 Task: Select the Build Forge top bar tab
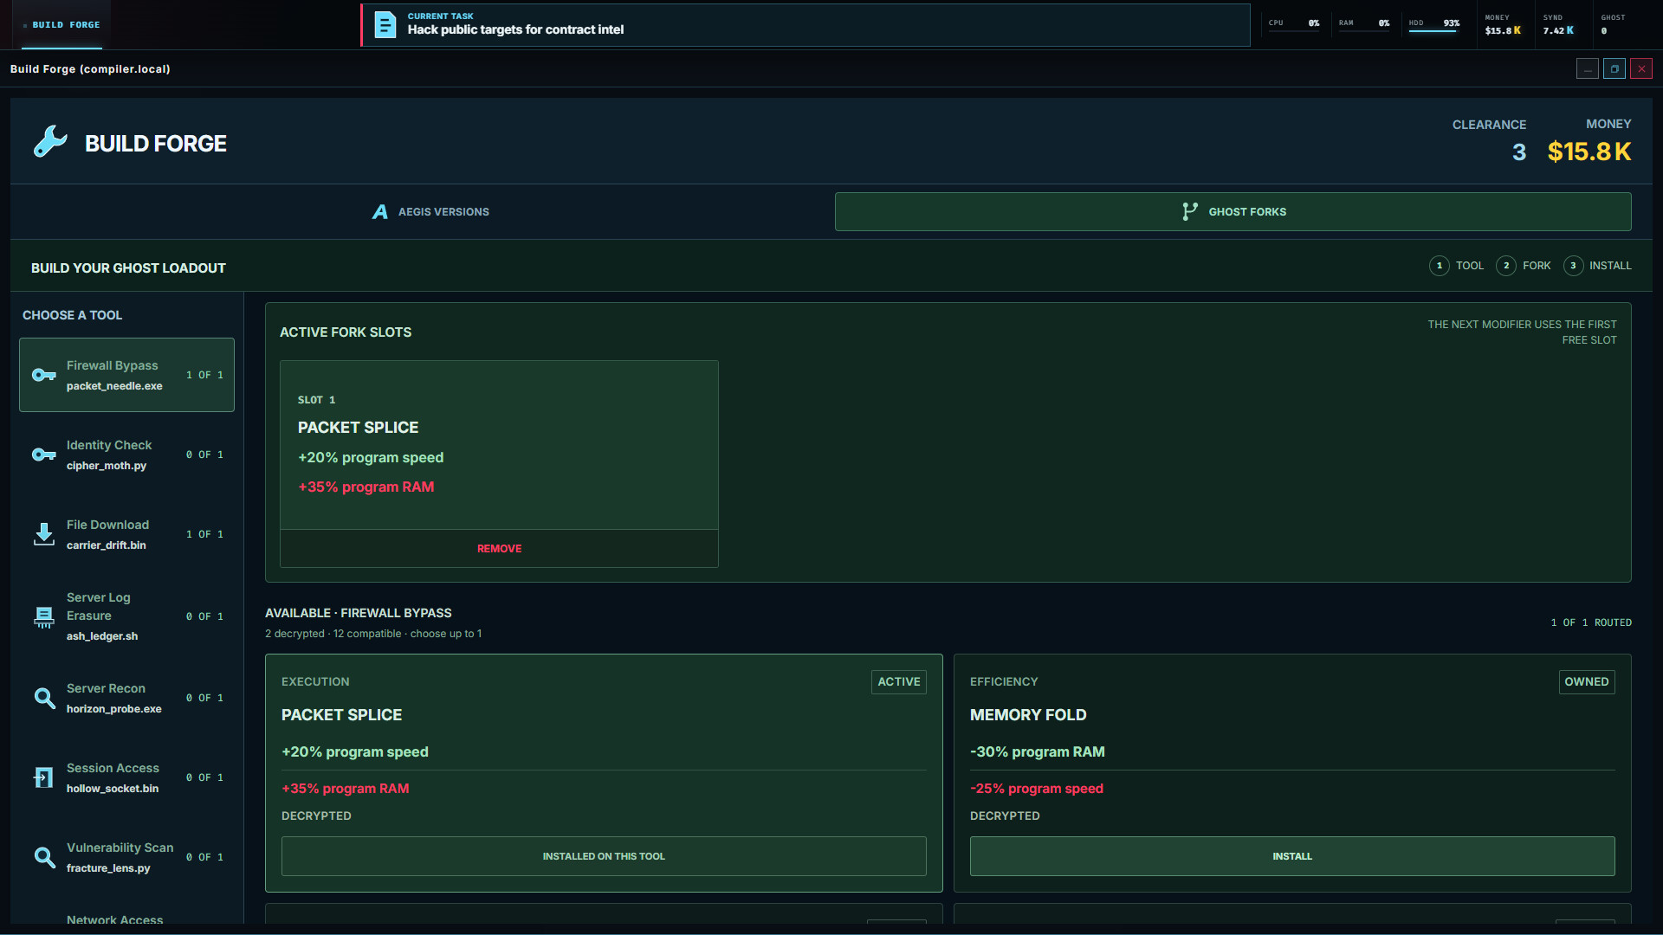point(61,25)
